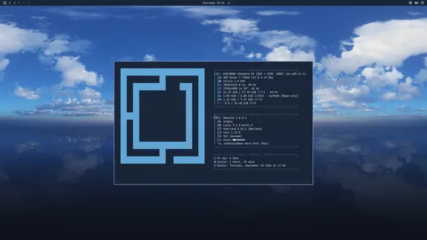
Task: Select the iso9660 [Read-only] disk text
Action: point(261,96)
